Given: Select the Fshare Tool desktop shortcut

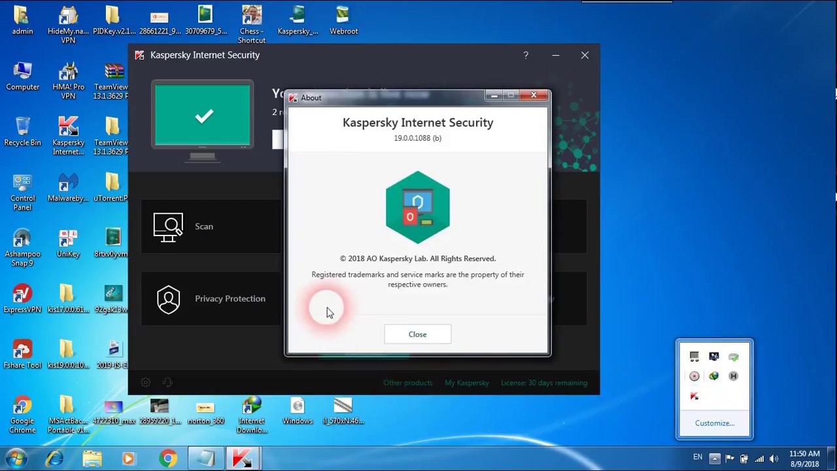Looking at the screenshot, I should (22, 354).
